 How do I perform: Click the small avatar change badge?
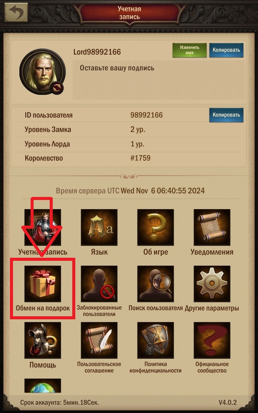(57, 88)
